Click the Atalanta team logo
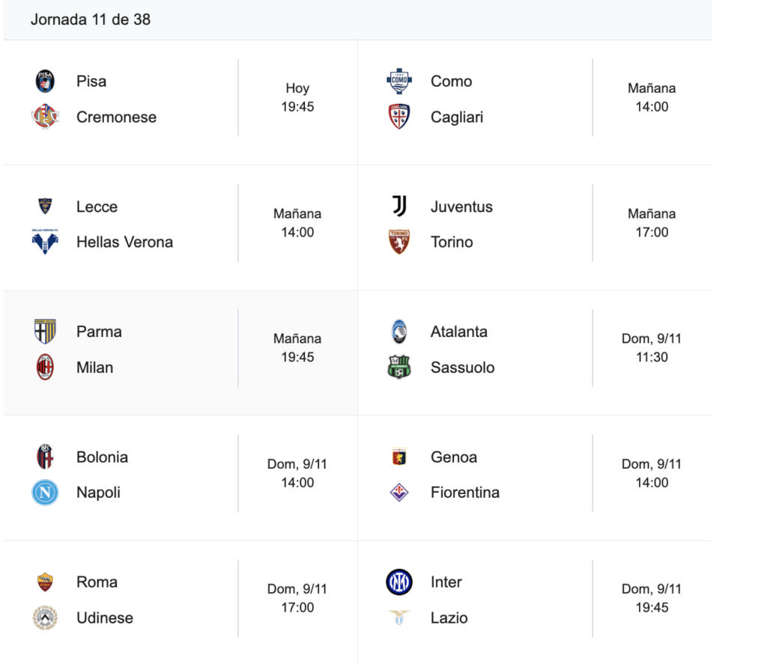 pos(399,331)
